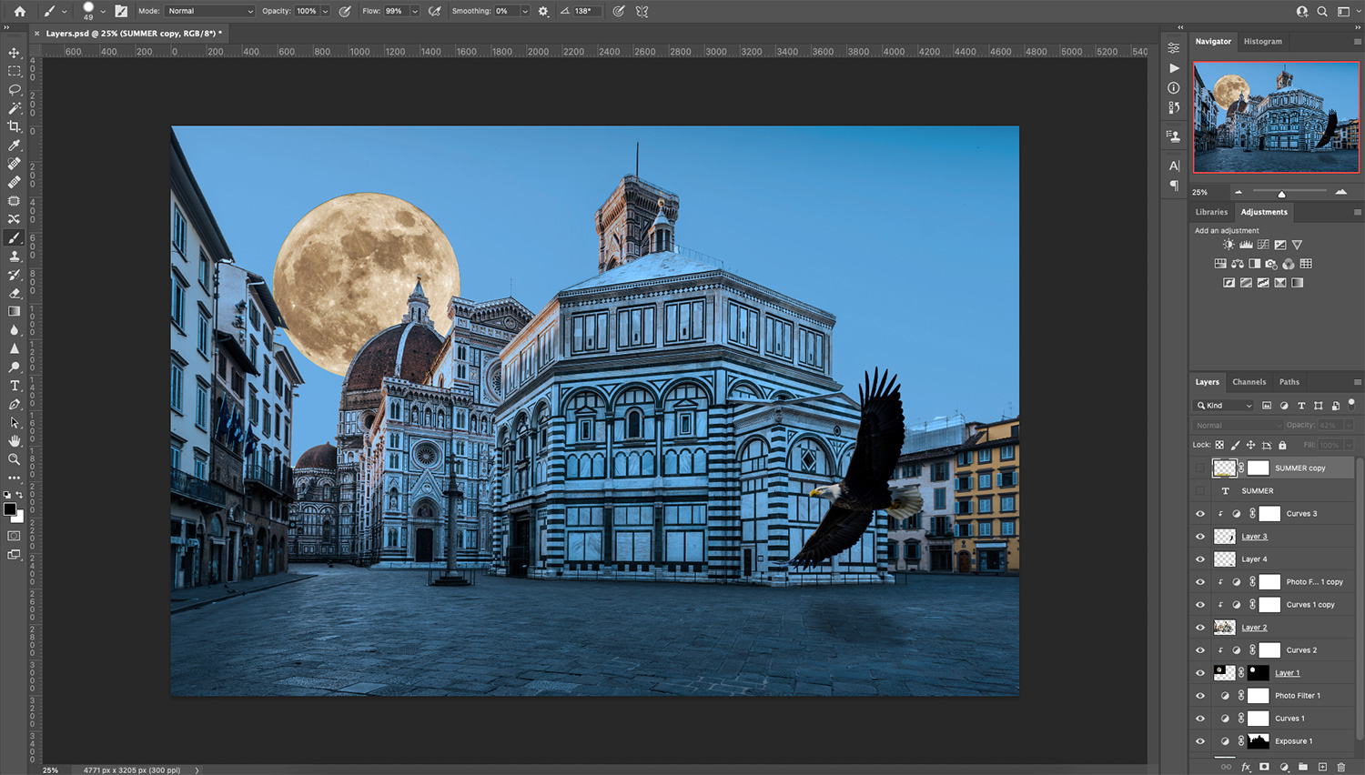
Task: Select the Move tool
Action: click(14, 52)
